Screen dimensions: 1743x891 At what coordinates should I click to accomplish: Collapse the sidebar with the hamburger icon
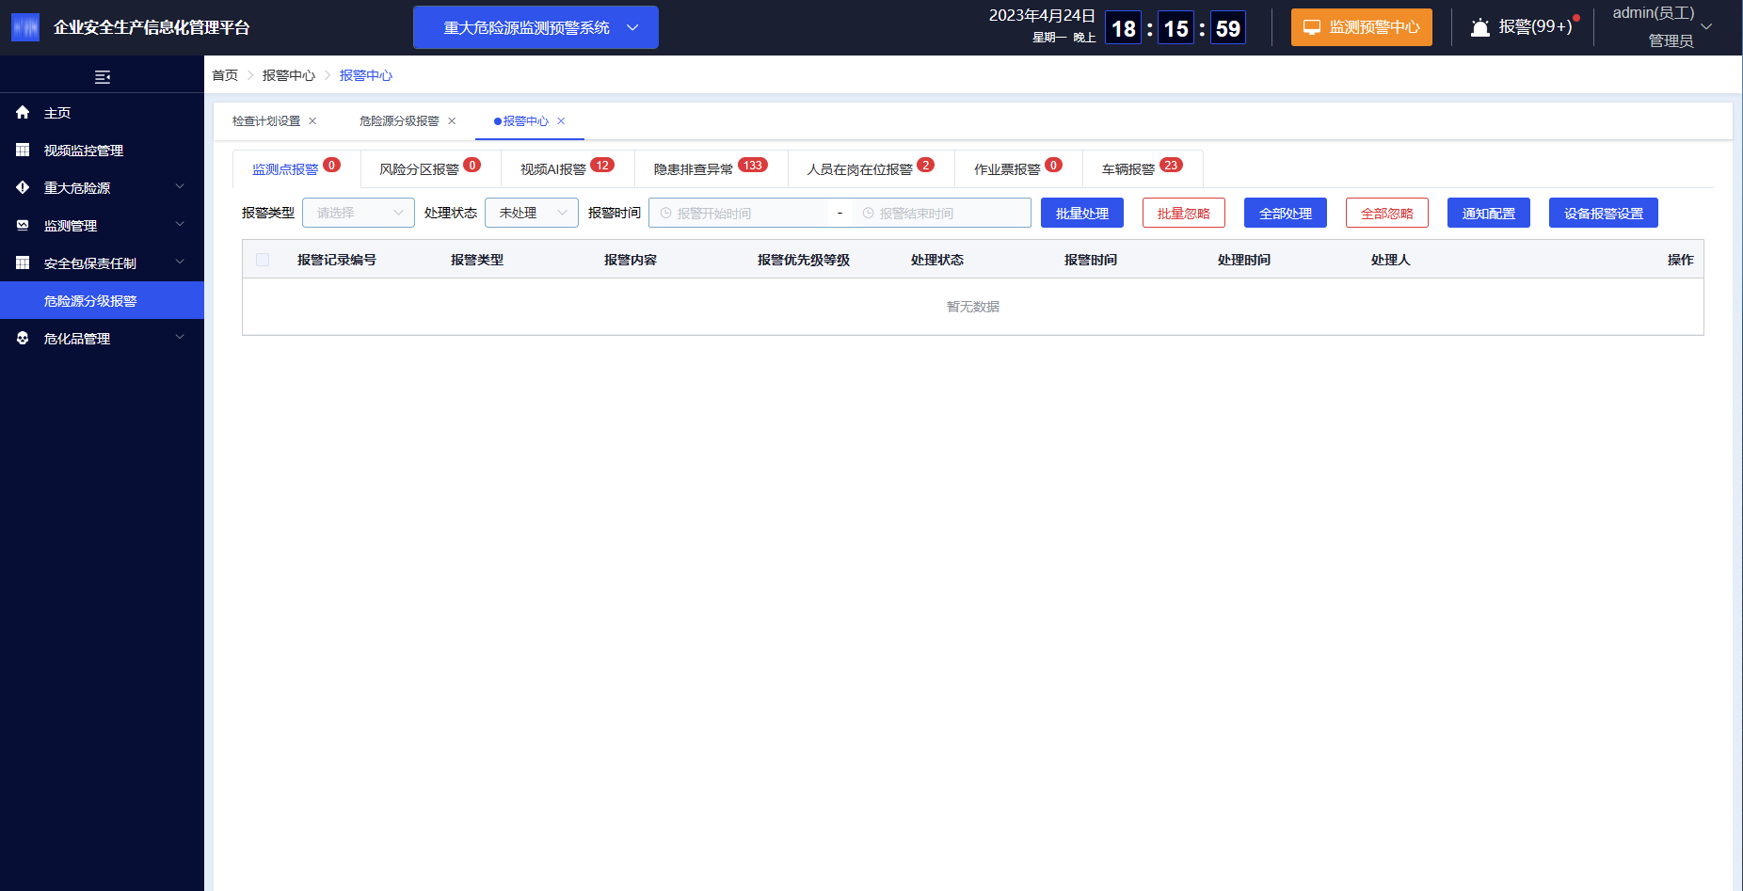103,77
